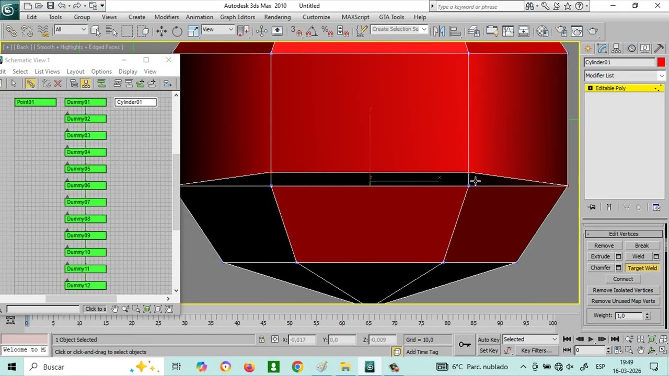Viewport: 669px width, 376px height.
Task: Open the Utilities hammer panel
Action: point(659,49)
